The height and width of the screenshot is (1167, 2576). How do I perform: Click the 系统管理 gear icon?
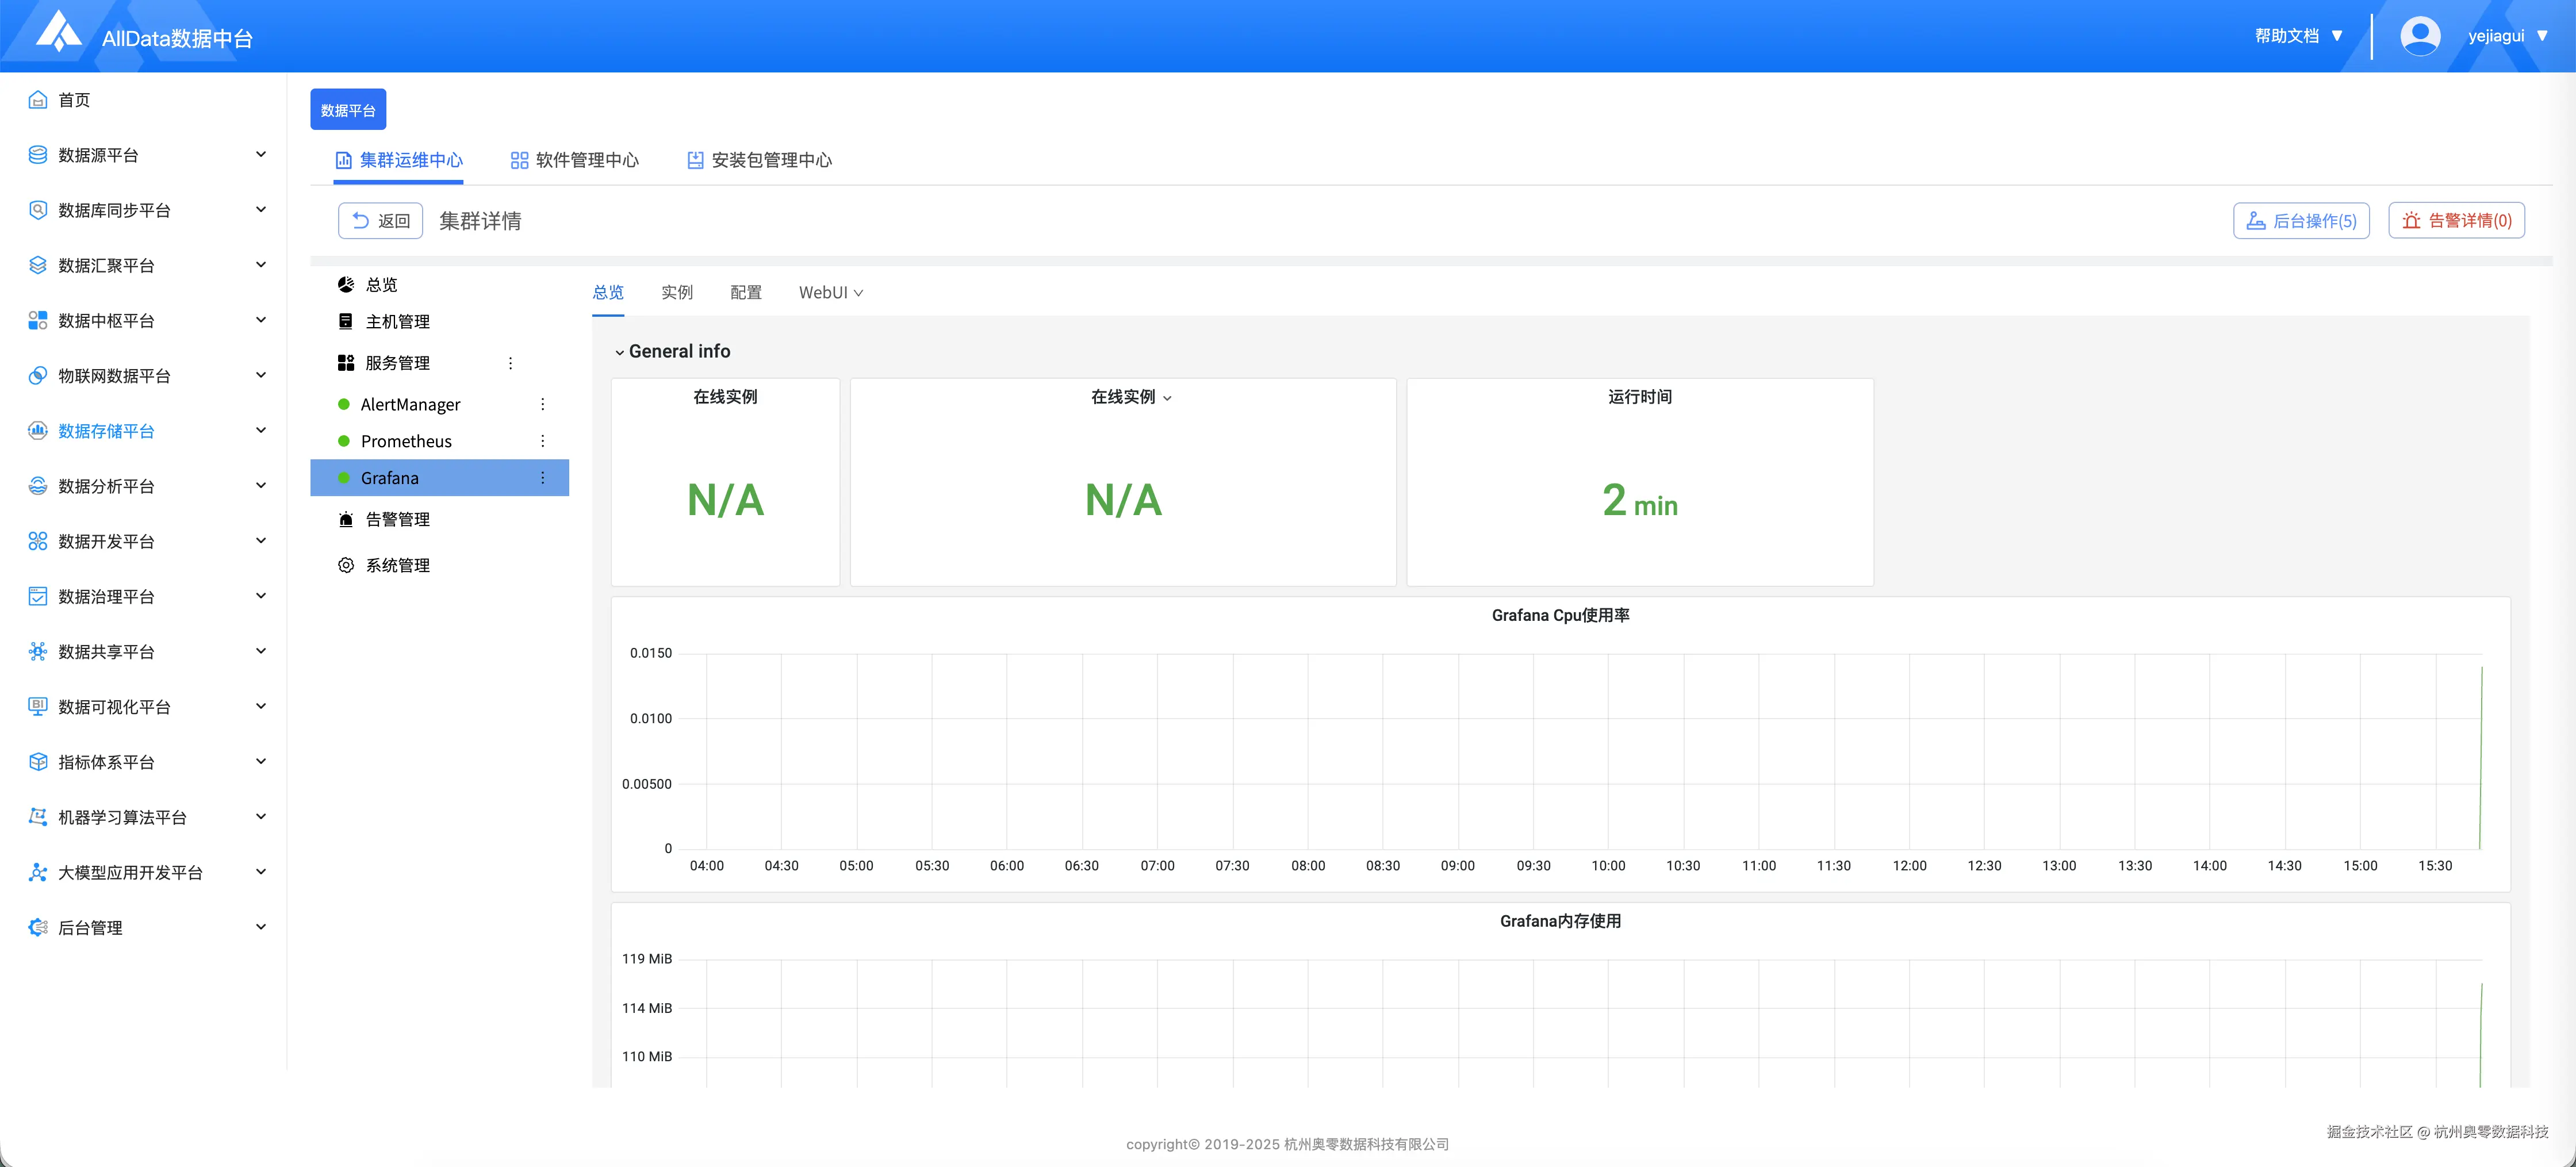346,565
